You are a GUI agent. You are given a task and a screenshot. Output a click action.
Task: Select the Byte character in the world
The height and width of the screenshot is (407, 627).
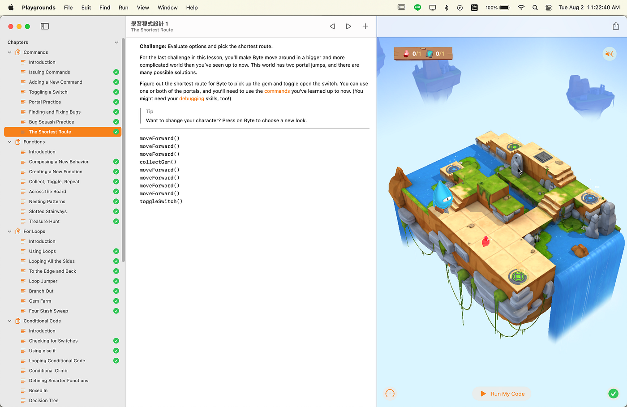[x=442, y=196]
